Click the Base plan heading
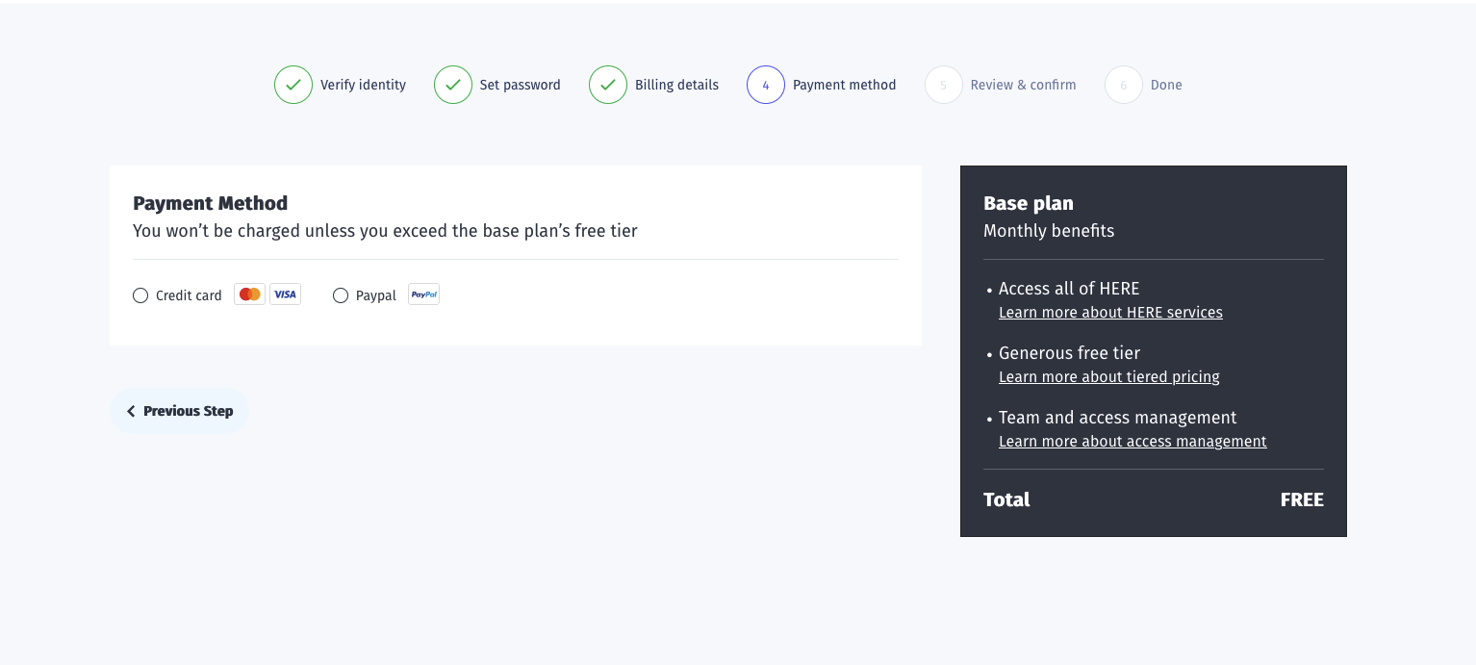This screenshot has height=665, width=1476. coord(1029,203)
